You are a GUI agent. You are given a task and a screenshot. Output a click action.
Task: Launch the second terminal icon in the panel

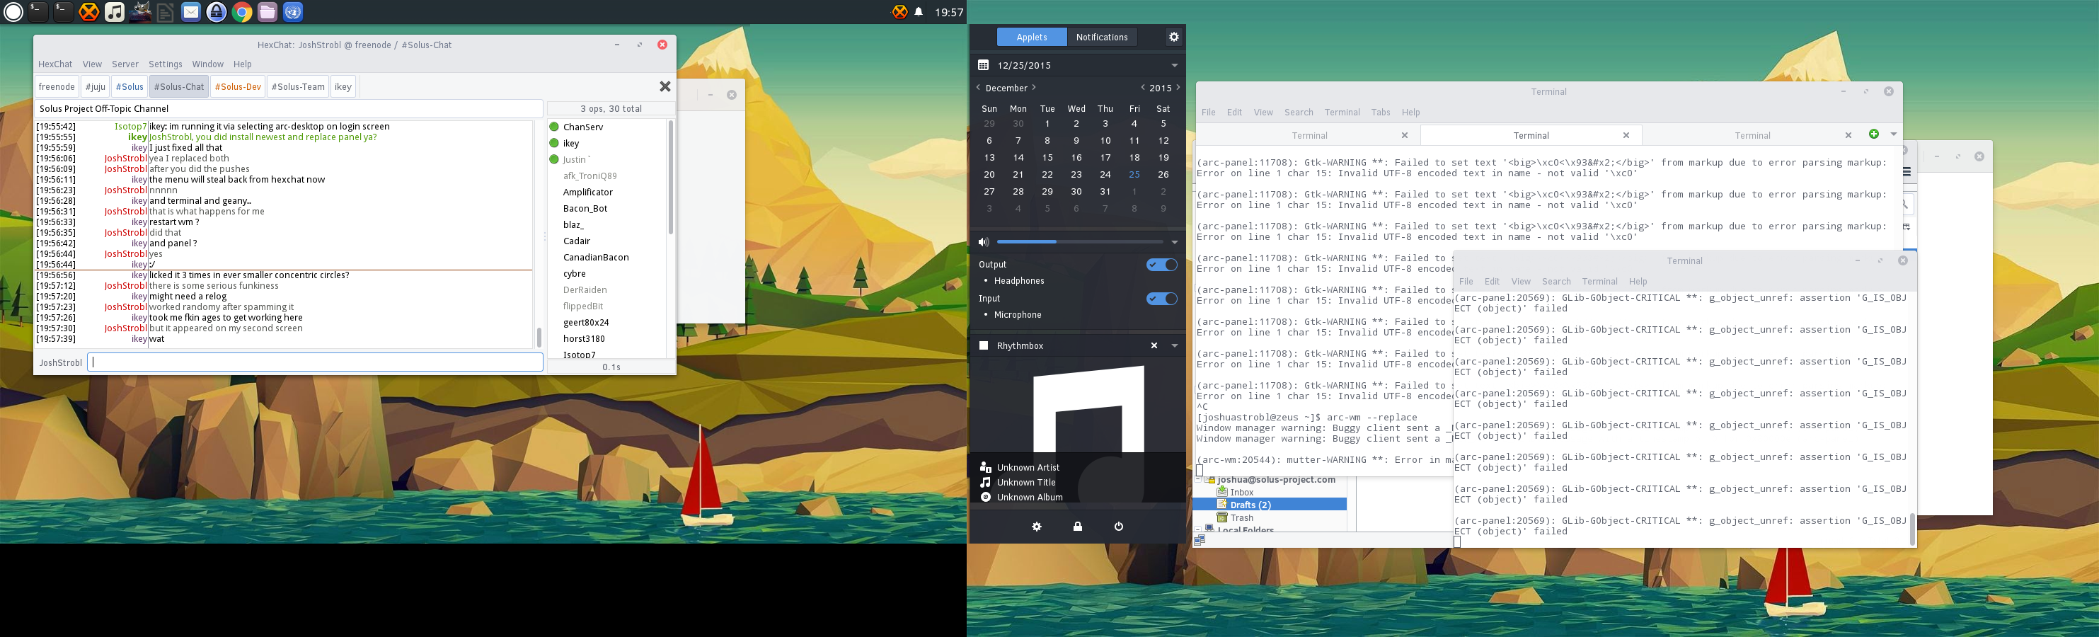coord(64,12)
